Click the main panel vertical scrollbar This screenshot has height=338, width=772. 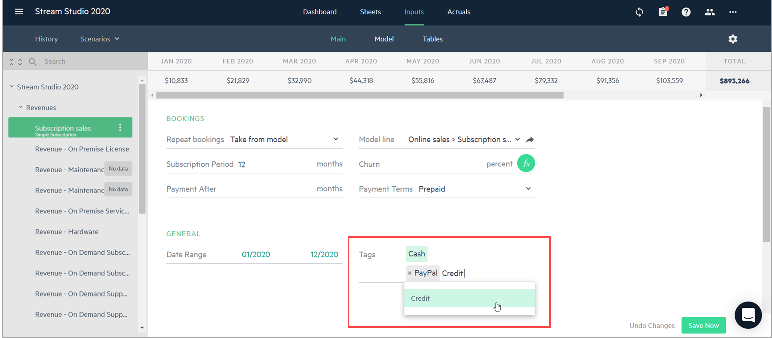click(x=767, y=174)
